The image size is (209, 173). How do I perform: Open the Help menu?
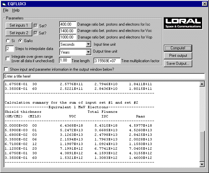[16, 10]
